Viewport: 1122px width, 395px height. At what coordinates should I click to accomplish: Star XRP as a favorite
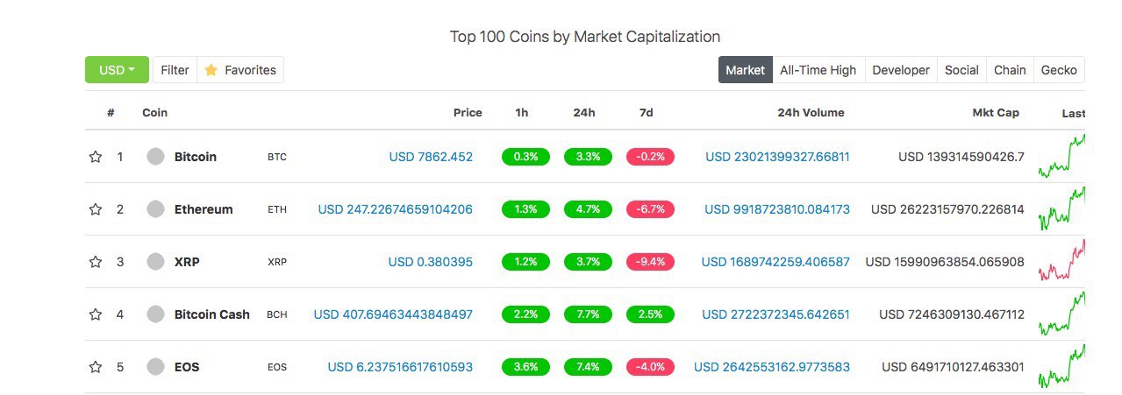coord(96,262)
